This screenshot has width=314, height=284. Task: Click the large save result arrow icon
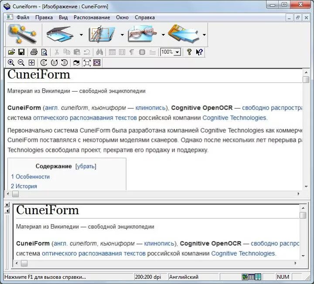pos(184,34)
